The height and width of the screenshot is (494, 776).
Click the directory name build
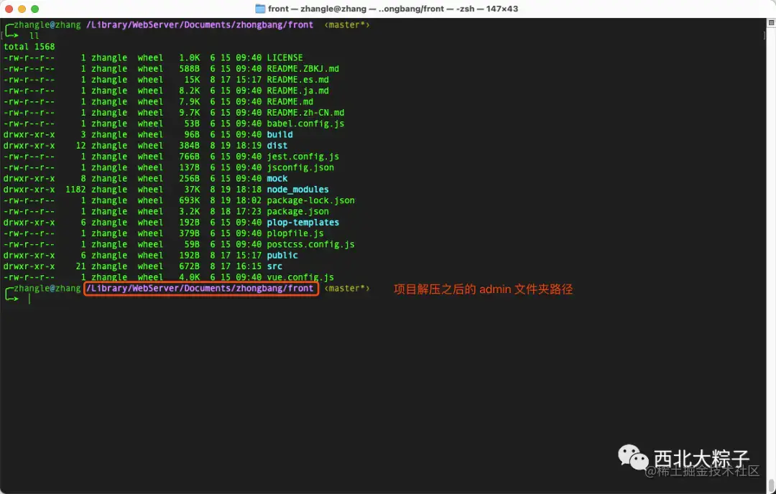(x=280, y=134)
